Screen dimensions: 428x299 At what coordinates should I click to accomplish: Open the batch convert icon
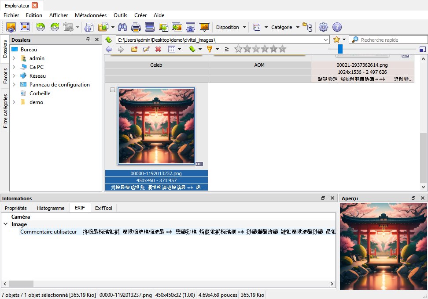pos(177,27)
